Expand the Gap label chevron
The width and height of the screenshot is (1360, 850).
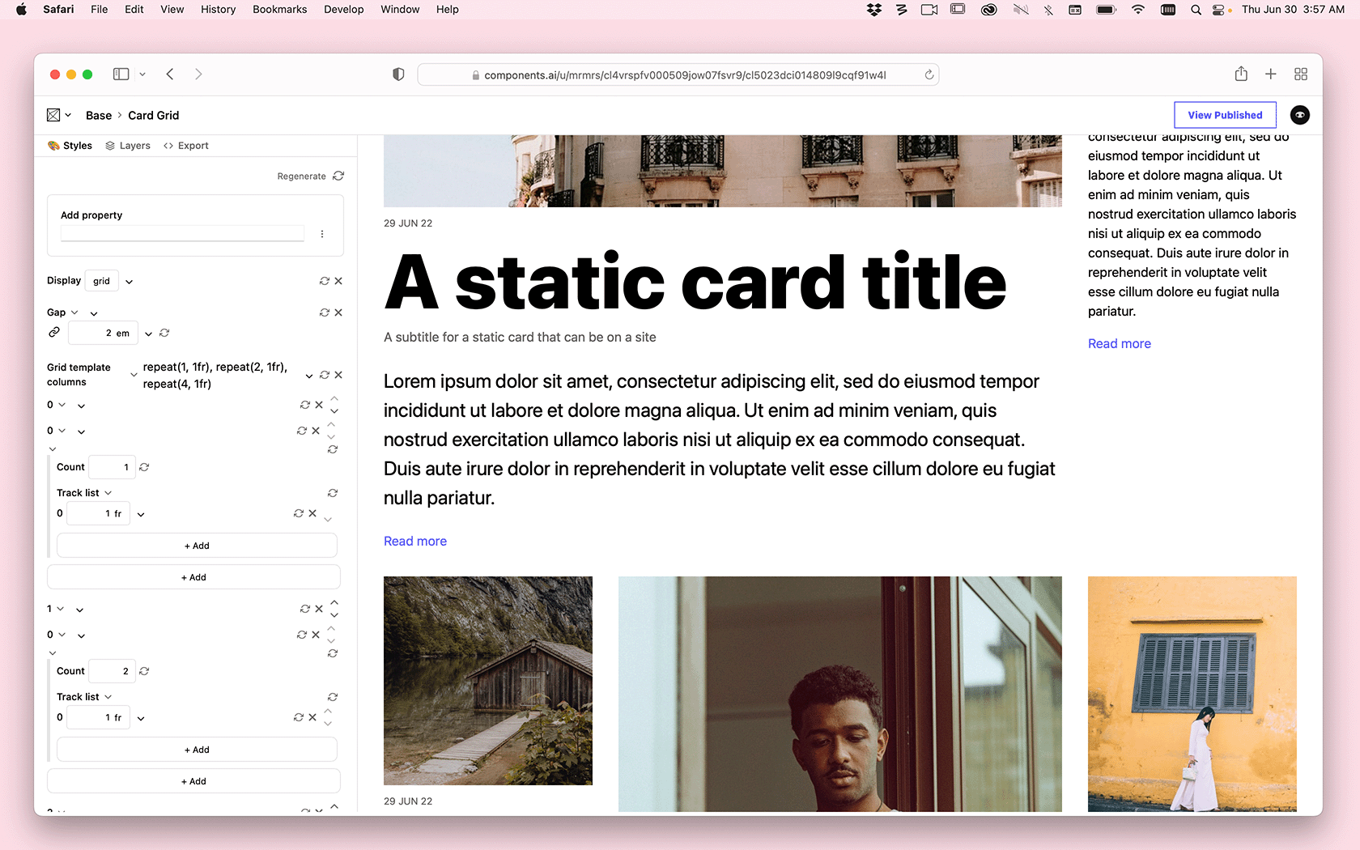pyautogui.click(x=74, y=312)
